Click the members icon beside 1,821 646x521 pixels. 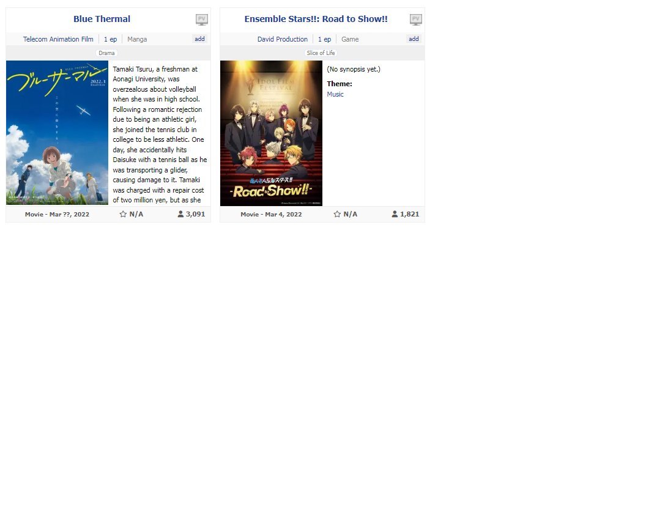point(395,215)
